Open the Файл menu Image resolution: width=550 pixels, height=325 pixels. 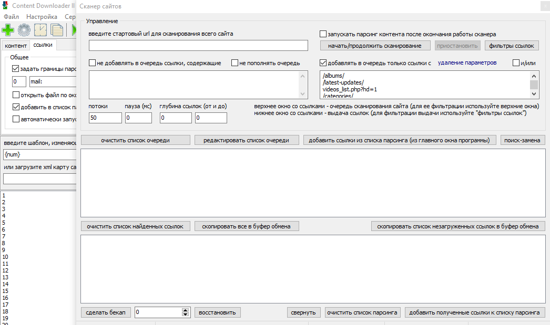[12, 17]
